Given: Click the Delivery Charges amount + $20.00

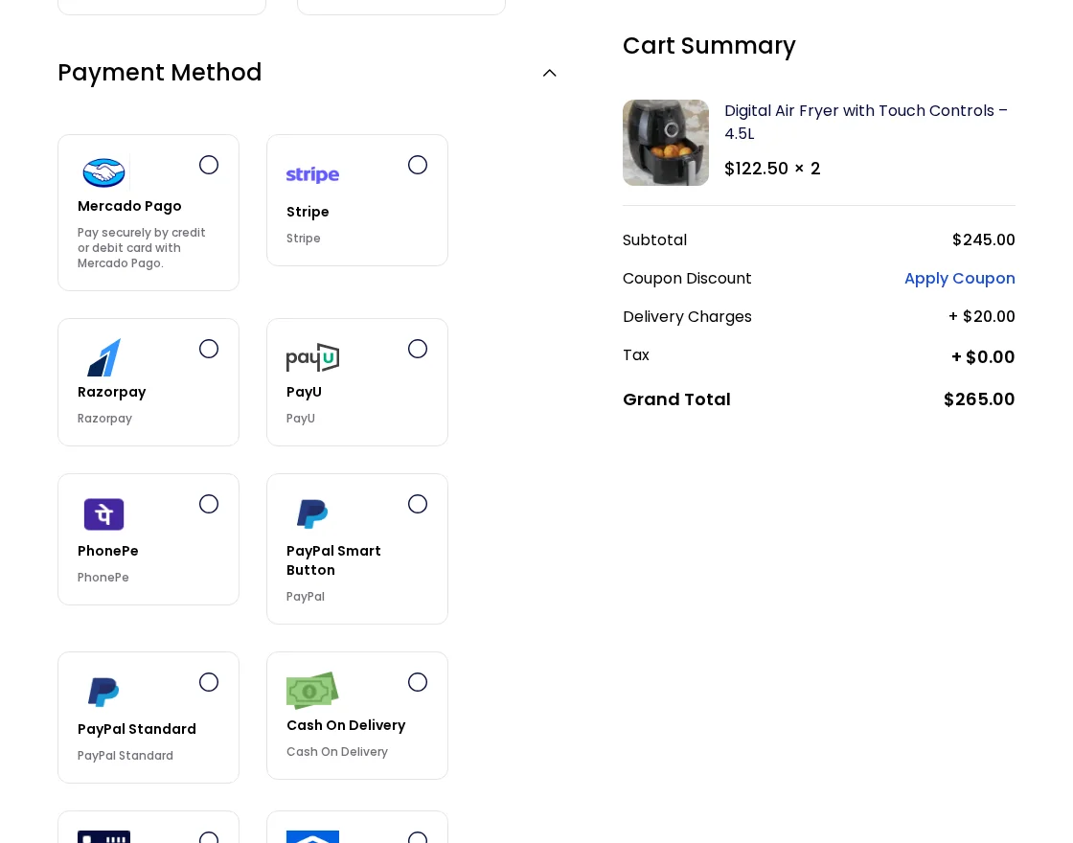Looking at the screenshot, I should coord(981,317).
